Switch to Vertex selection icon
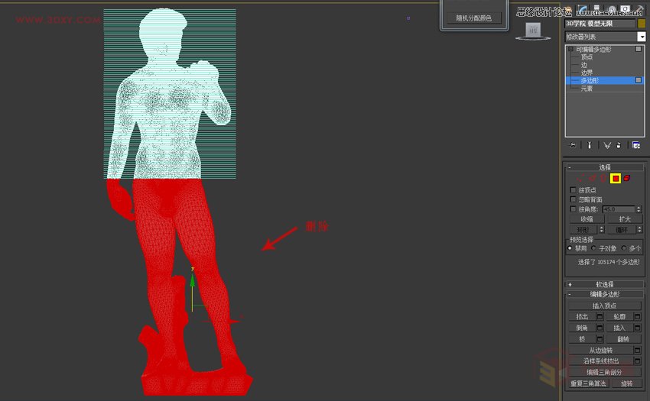 pos(580,178)
